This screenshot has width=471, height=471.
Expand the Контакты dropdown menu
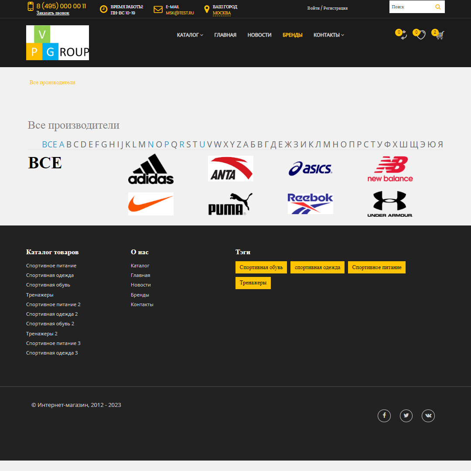coord(328,35)
